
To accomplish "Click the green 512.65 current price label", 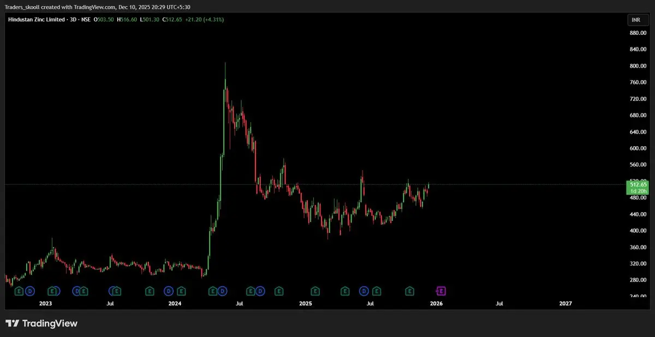I will [x=638, y=185].
